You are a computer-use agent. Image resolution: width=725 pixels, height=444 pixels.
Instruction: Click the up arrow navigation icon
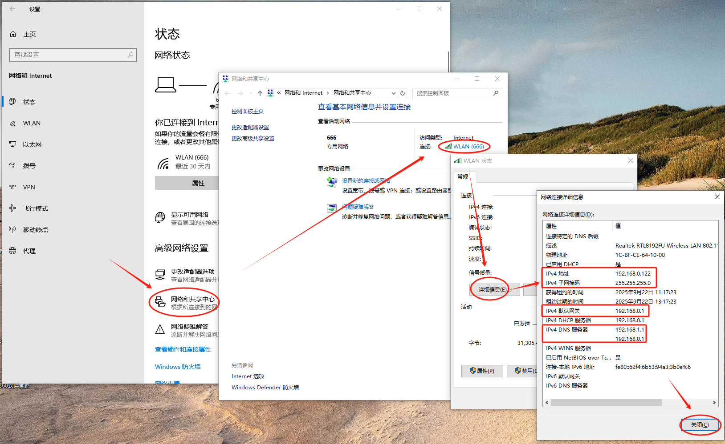pos(260,93)
